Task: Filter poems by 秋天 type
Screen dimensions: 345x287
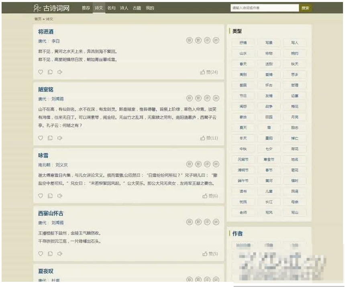Action: (x=295, y=64)
